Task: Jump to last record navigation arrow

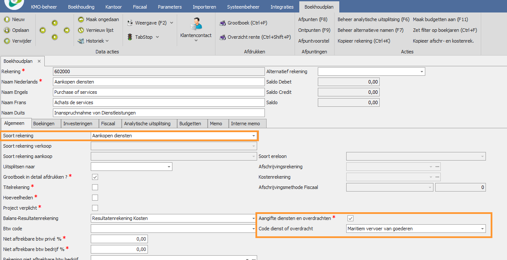Action: coord(67,30)
